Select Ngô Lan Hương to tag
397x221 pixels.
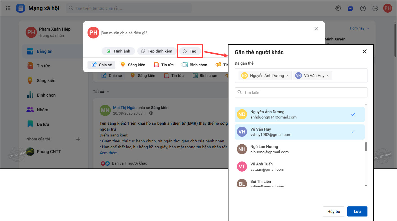[300, 149]
